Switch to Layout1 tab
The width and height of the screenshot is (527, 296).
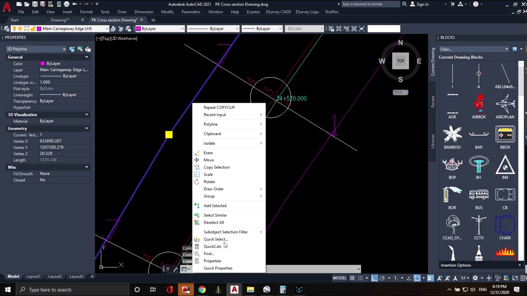click(33, 276)
